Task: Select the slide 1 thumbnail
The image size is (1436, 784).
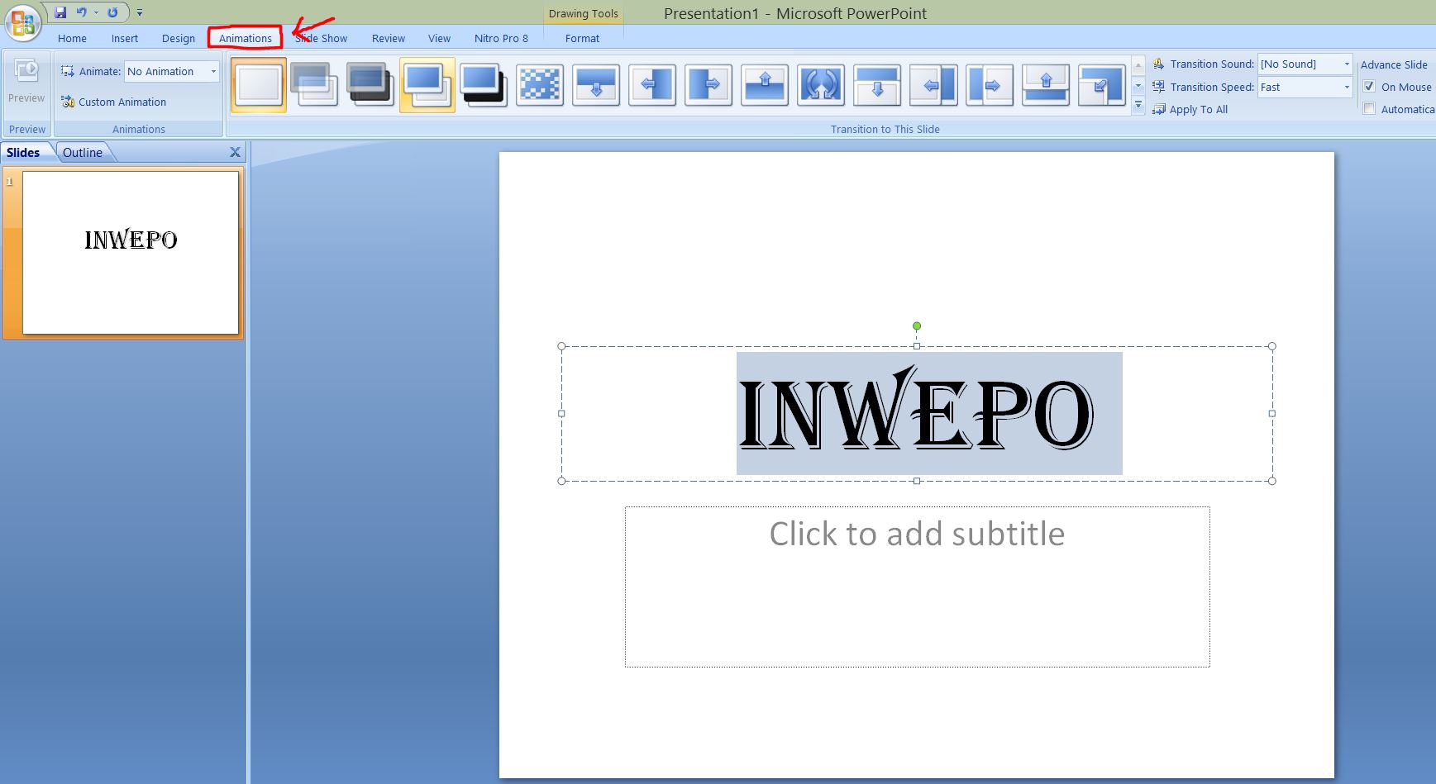Action: pos(131,253)
